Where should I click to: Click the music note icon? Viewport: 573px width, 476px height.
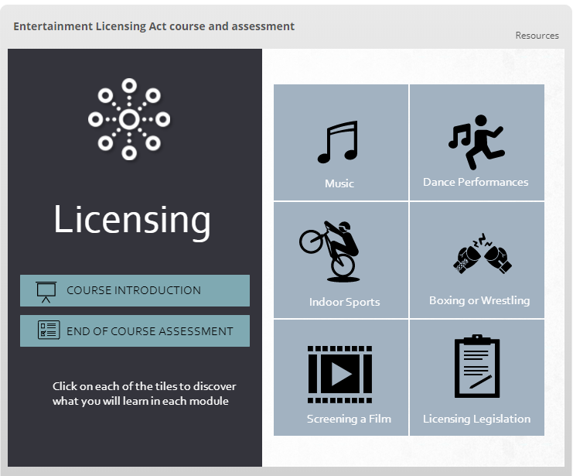tap(338, 142)
